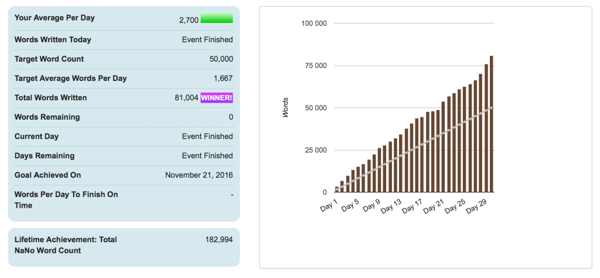Click 'Event Finished' beside Words Written Today
Screen dimensions: 600x278
coord(207,39)
